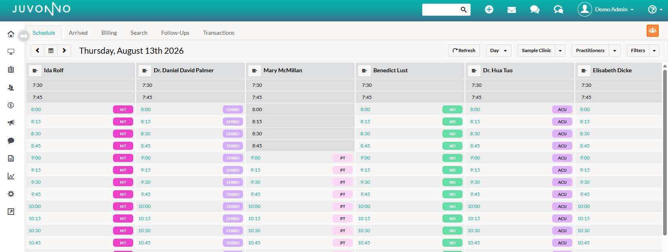Image resolution: width=668 pixels, height=252 pixels.
Task: Click Mary McMillan practitioner name
Action: click(283, 70)
